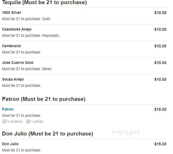Click the star reviews icon under Patron

4,121
